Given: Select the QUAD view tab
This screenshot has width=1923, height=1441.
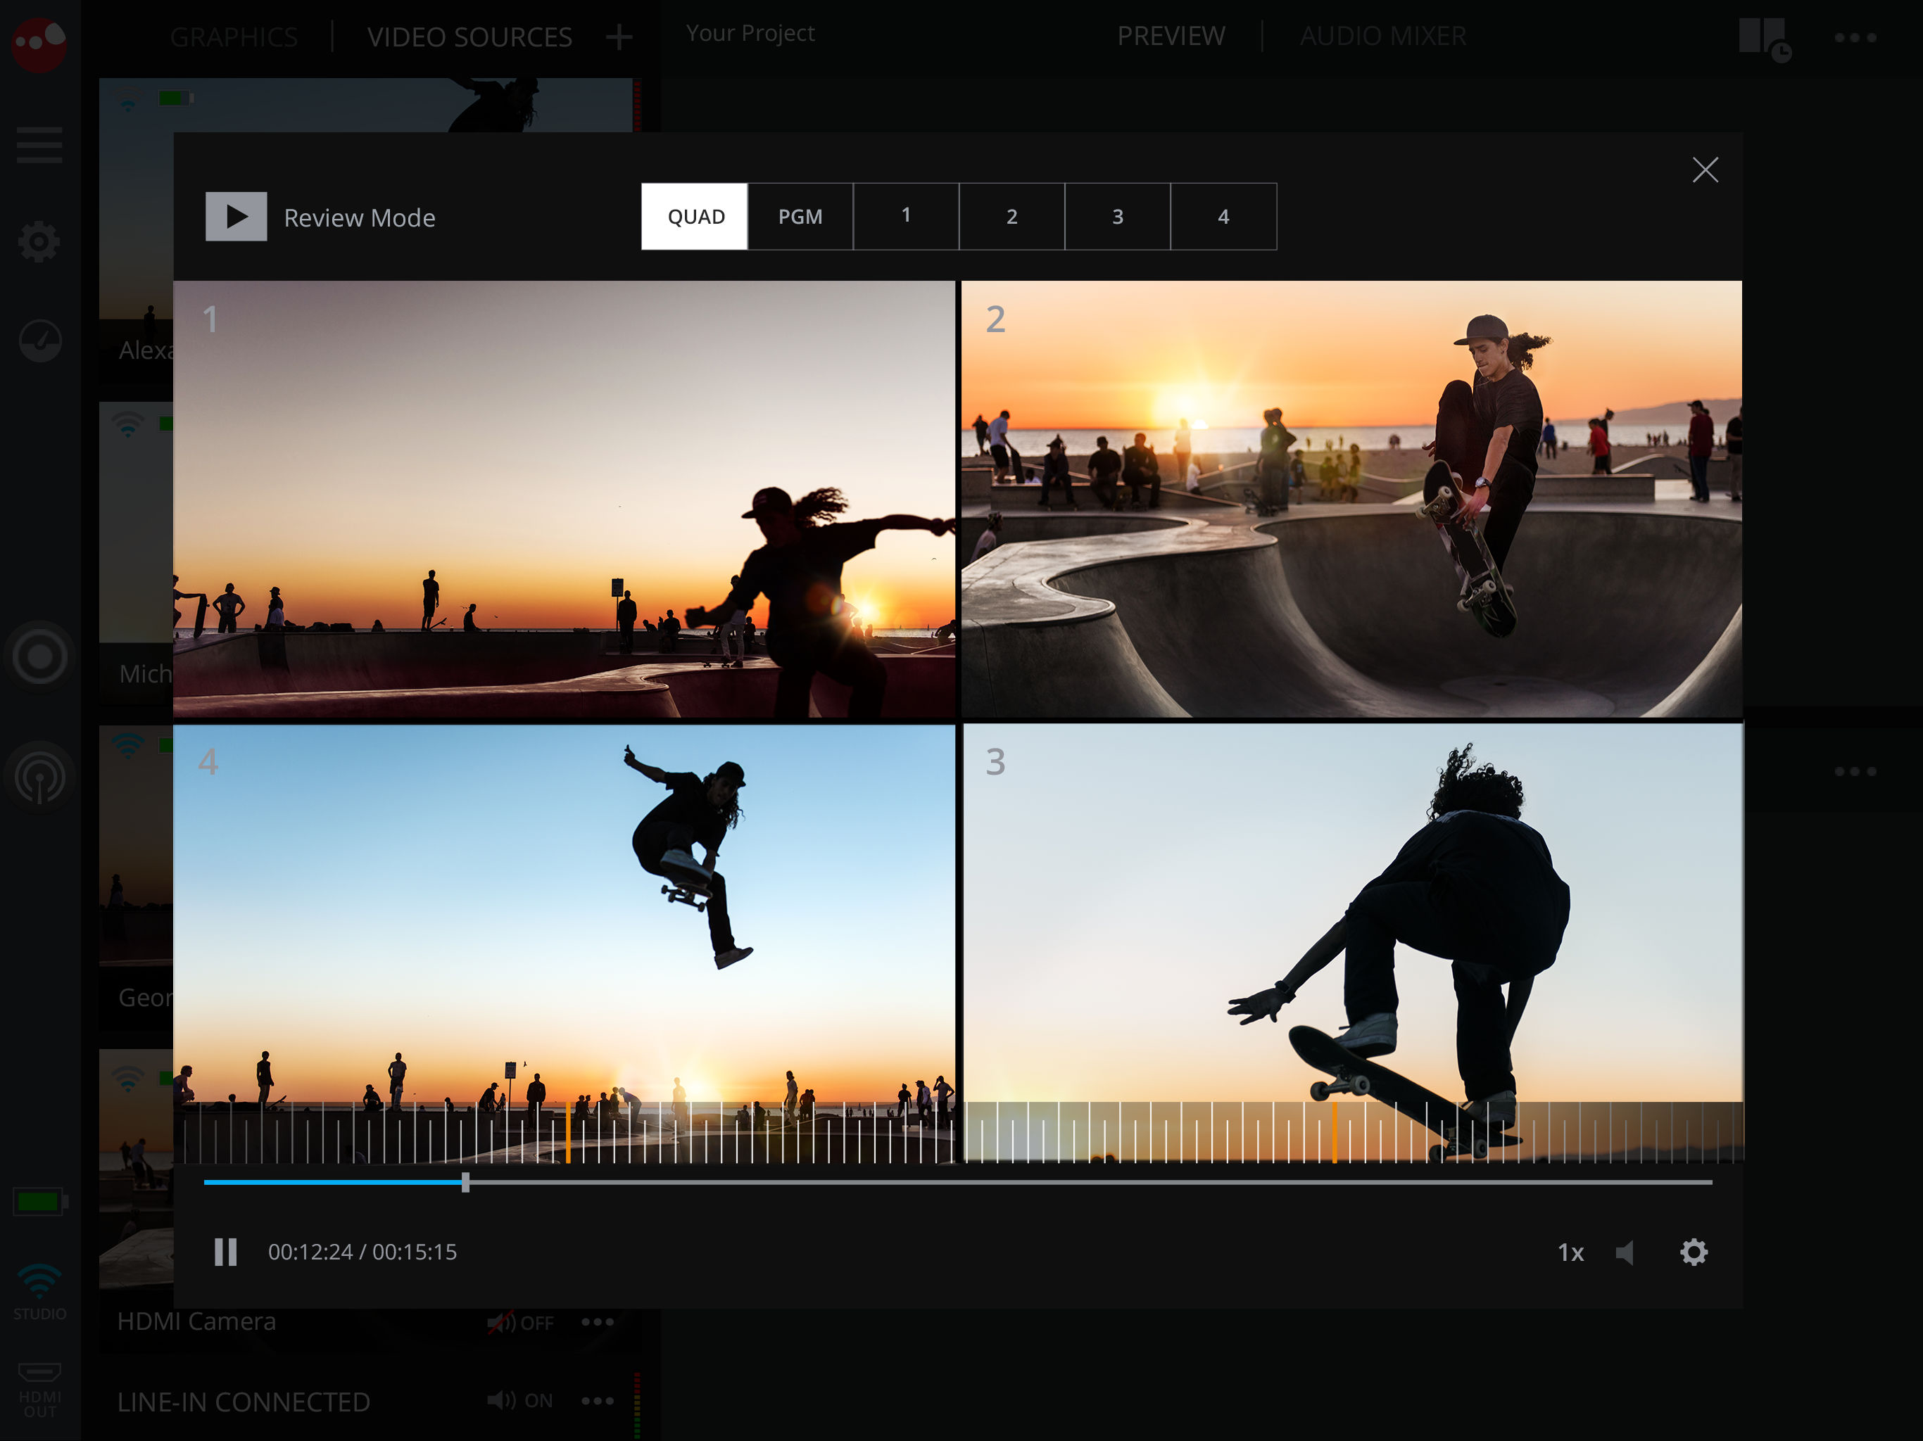Looking at the screenshot, I should click(x=695, y=217).
